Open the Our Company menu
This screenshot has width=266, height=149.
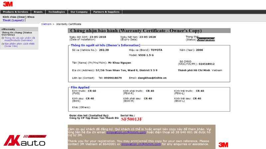coord(79,12)
